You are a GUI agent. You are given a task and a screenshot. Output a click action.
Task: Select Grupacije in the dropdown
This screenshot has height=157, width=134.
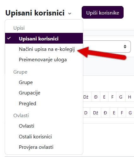click(30, 93)
